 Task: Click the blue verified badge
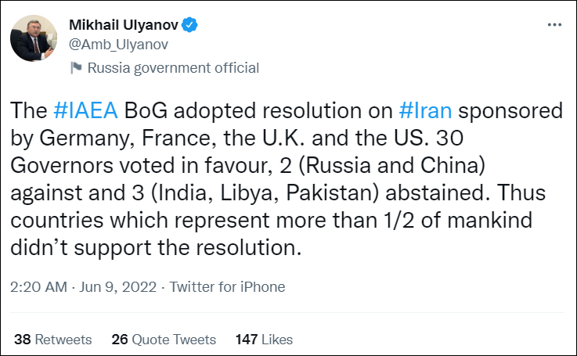pyautogui.click(x=190, y=26)
